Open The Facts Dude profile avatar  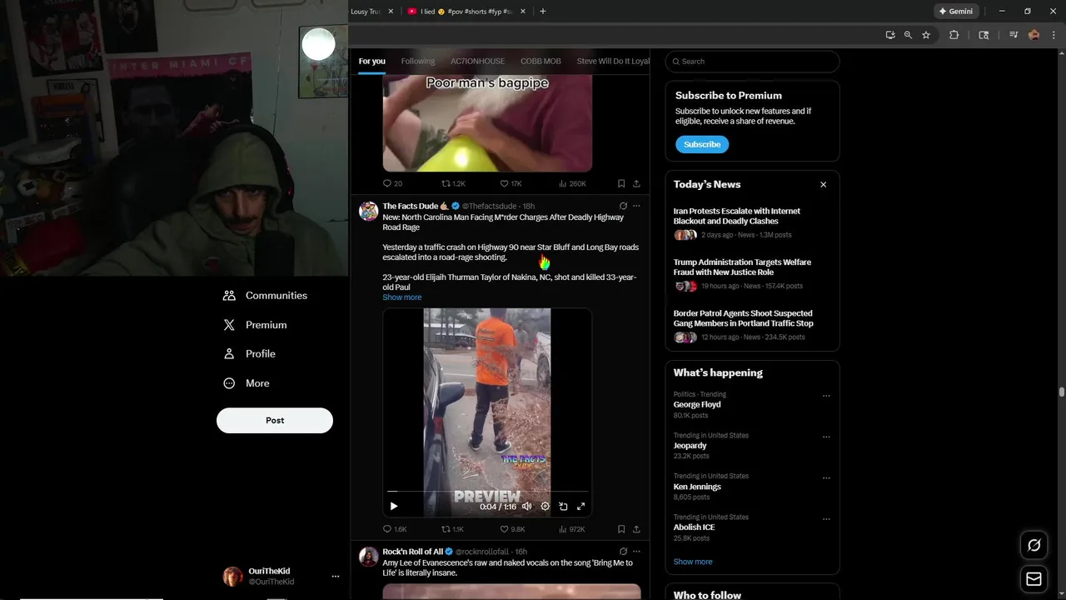[369, 211]
